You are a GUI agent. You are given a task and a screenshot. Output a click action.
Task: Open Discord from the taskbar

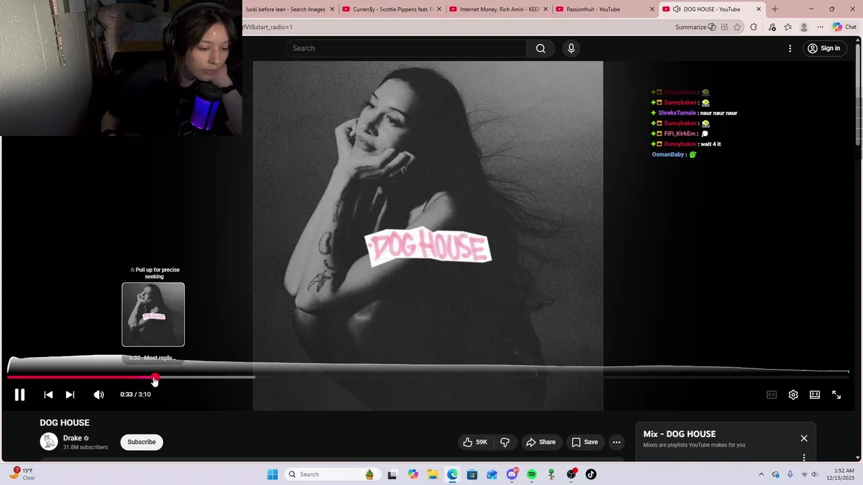[512, 474]
